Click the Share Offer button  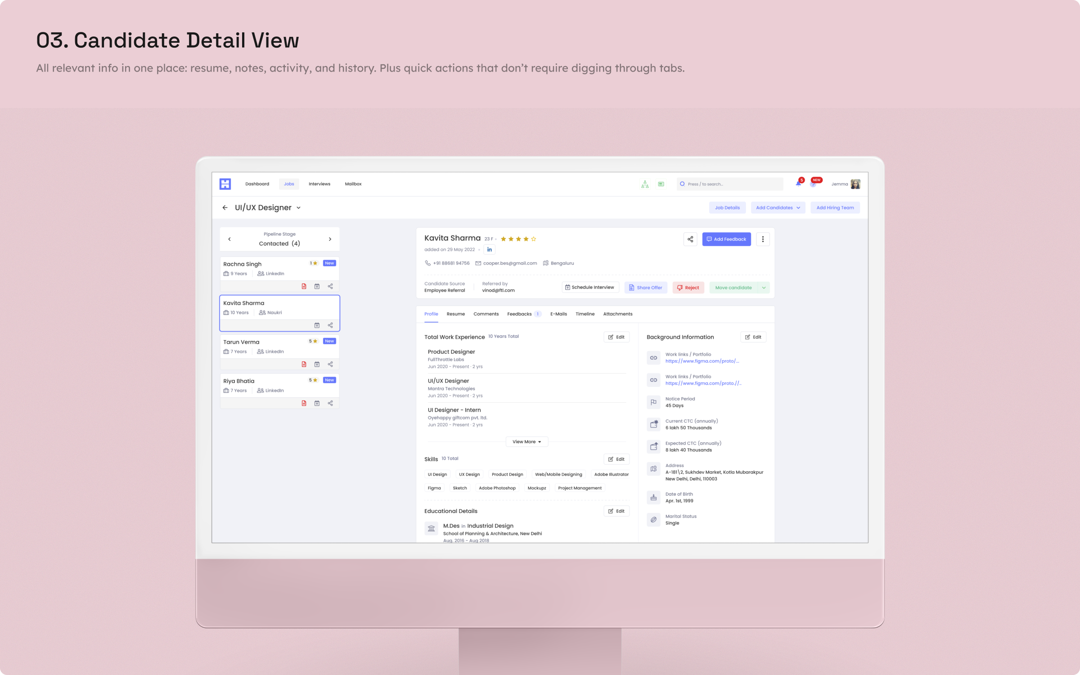[646, 288]
